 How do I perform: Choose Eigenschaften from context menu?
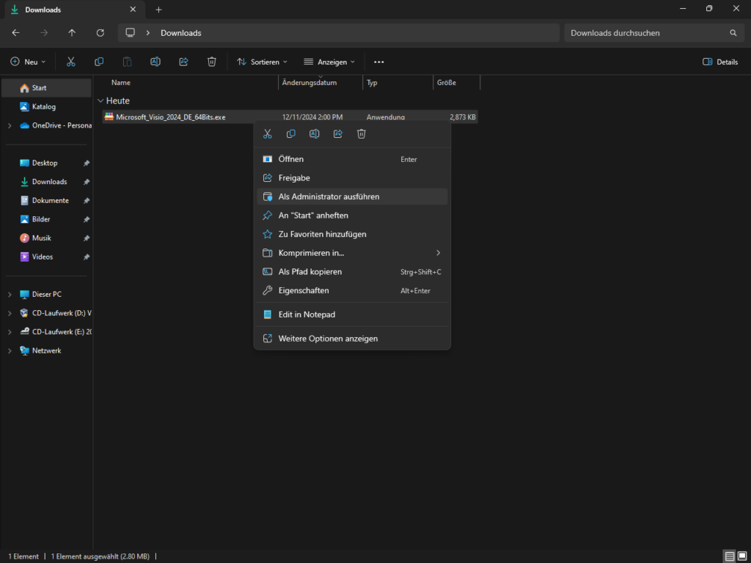click(304, 290)
